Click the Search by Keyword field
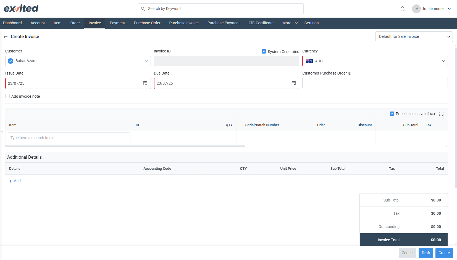The height and width of the screenshot is (260, 457). (x=221, y=9)
